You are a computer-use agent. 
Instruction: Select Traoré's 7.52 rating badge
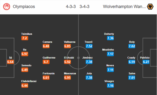coord(89,46)
